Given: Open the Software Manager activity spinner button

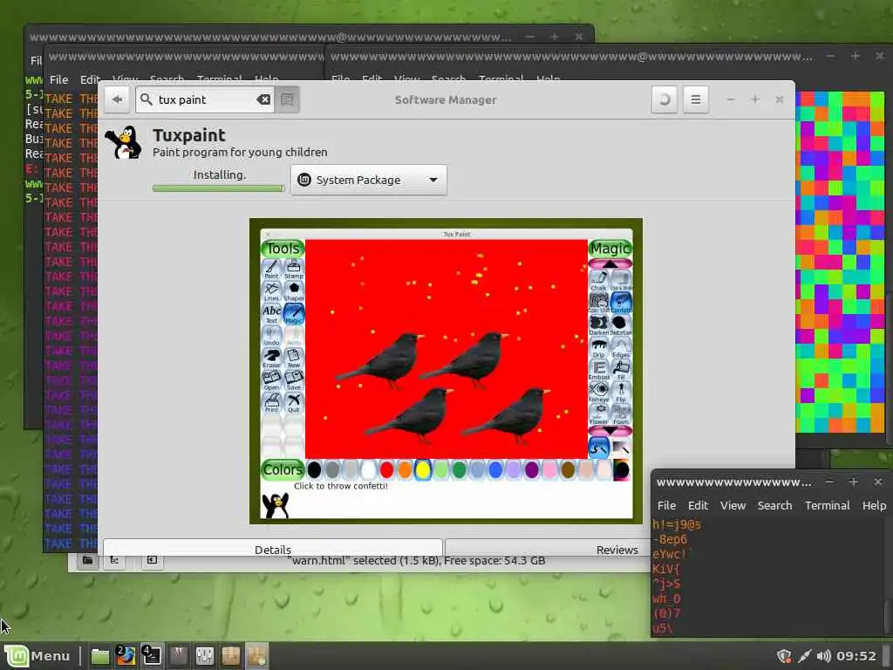Looking at the screenshot, I should tap(664, 99).
